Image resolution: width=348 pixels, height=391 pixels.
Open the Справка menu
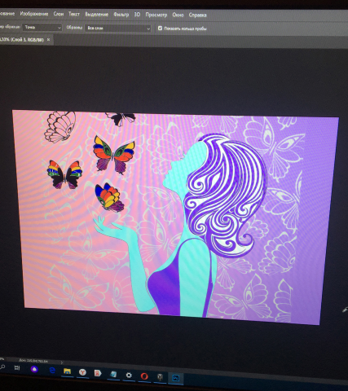(197, 15)
